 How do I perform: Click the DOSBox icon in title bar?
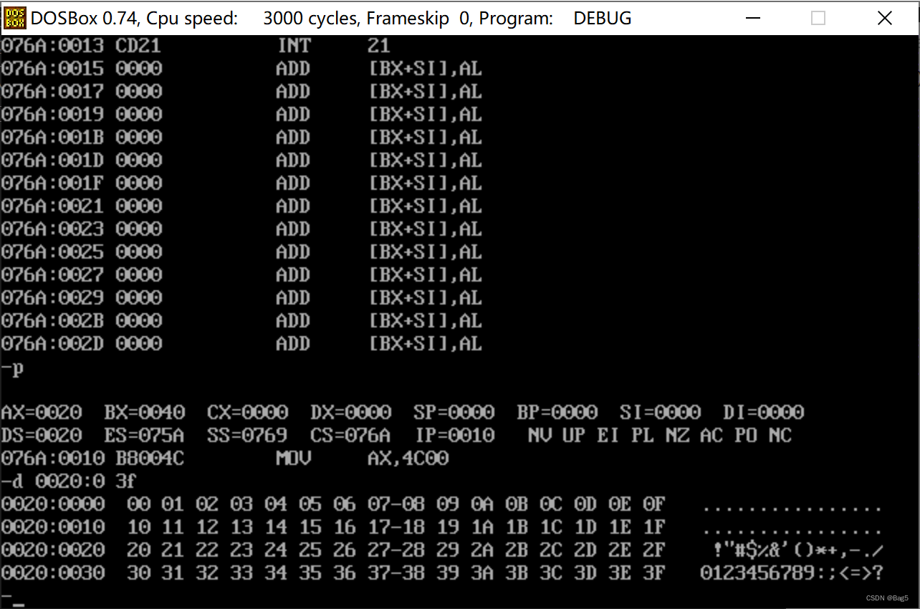15,18
